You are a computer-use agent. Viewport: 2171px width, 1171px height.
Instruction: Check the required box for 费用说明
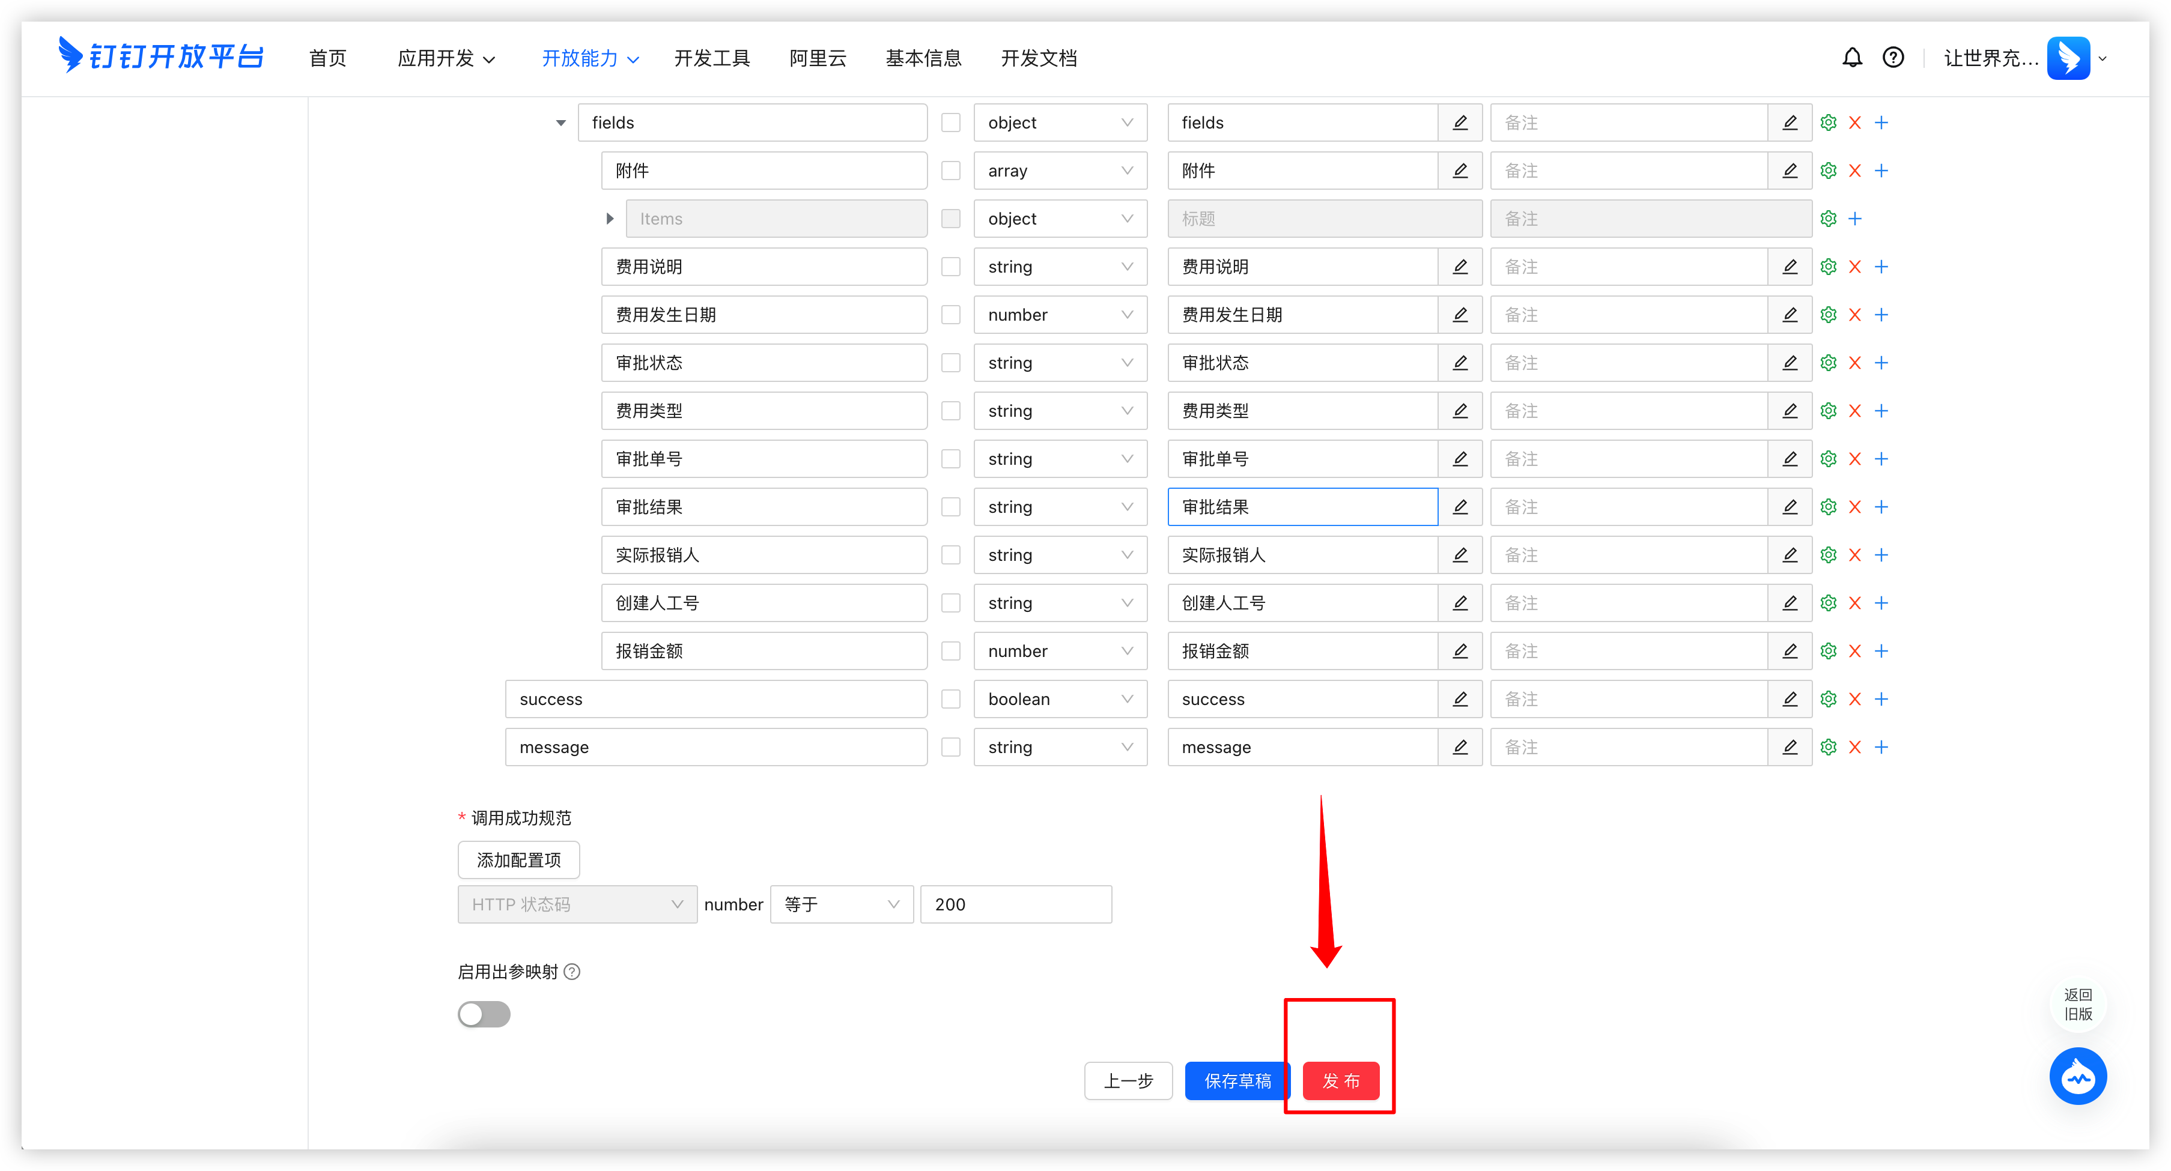click(x=951, y=267)
